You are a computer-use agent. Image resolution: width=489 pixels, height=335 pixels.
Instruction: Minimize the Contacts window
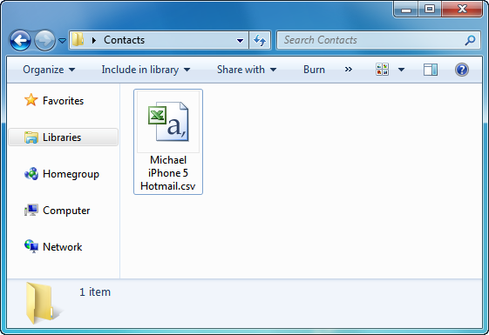(405, 10)
